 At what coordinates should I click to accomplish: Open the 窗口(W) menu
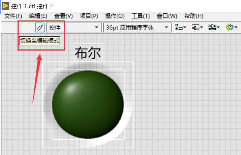click(167, 16)
